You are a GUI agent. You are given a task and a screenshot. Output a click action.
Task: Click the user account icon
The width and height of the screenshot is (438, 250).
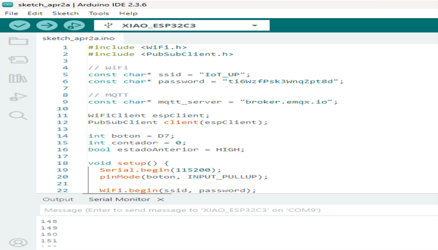[x=18, y=242]
